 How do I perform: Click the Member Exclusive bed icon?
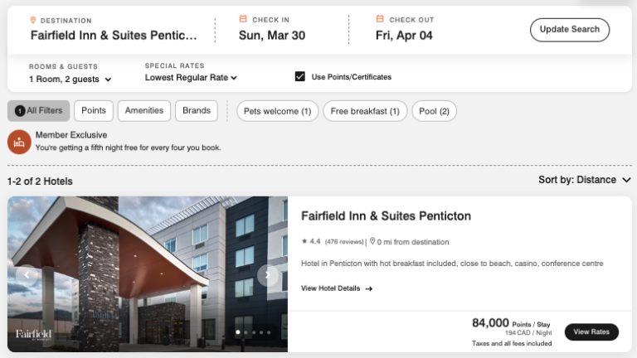coord(19,142)
